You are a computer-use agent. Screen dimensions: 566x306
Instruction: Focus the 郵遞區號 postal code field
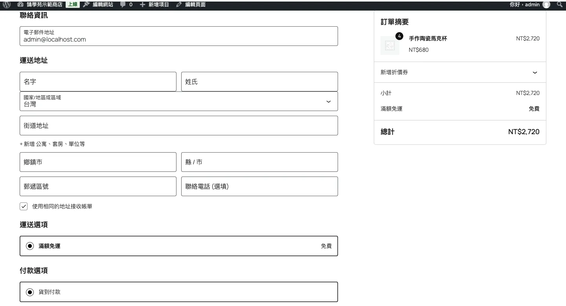98,186
